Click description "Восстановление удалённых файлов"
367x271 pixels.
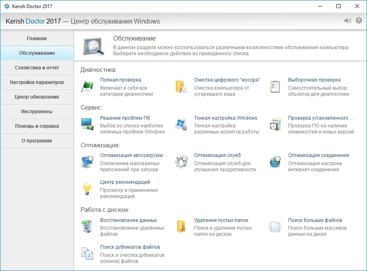132,231
